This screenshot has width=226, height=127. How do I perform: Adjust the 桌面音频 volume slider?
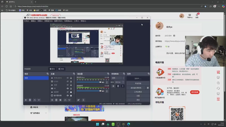(x=89, y=91)
